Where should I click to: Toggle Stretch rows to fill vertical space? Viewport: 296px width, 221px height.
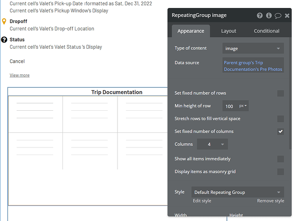(280, 119)
